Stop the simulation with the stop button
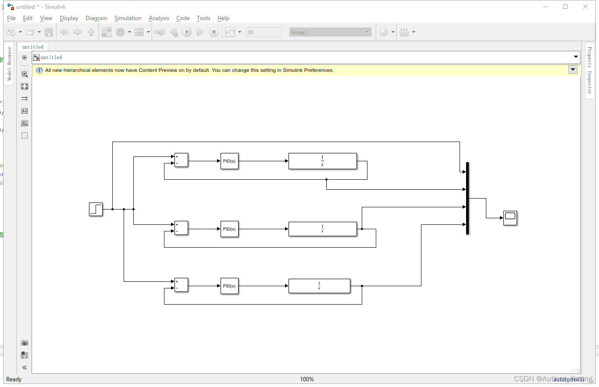 pyautogui.click(x=214, y=32)
